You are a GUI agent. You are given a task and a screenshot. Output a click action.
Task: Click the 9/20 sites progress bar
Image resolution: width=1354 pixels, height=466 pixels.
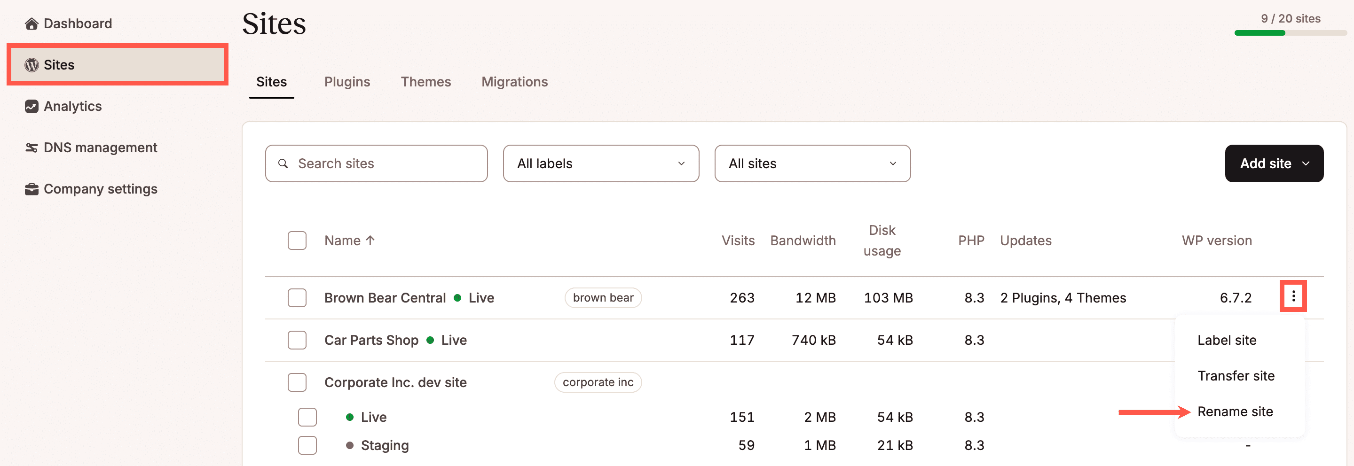(x=1290, y=32)
